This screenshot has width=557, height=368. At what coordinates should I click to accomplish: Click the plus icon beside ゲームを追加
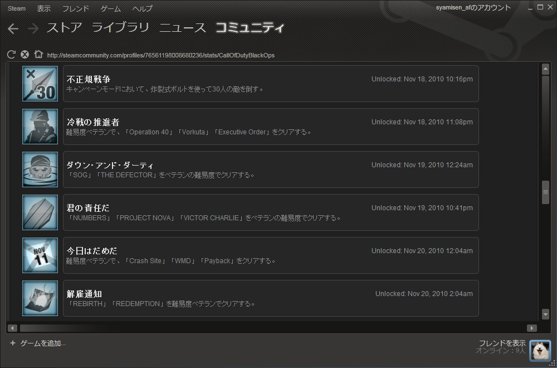point(13,343)
